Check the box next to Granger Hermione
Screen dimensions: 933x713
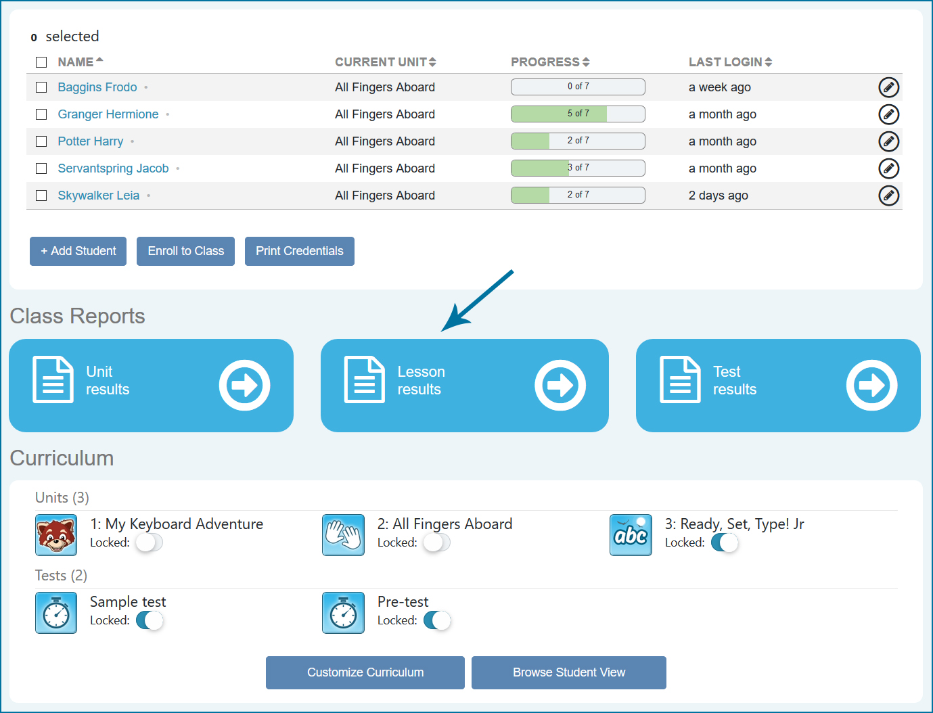tap(41, 114)
